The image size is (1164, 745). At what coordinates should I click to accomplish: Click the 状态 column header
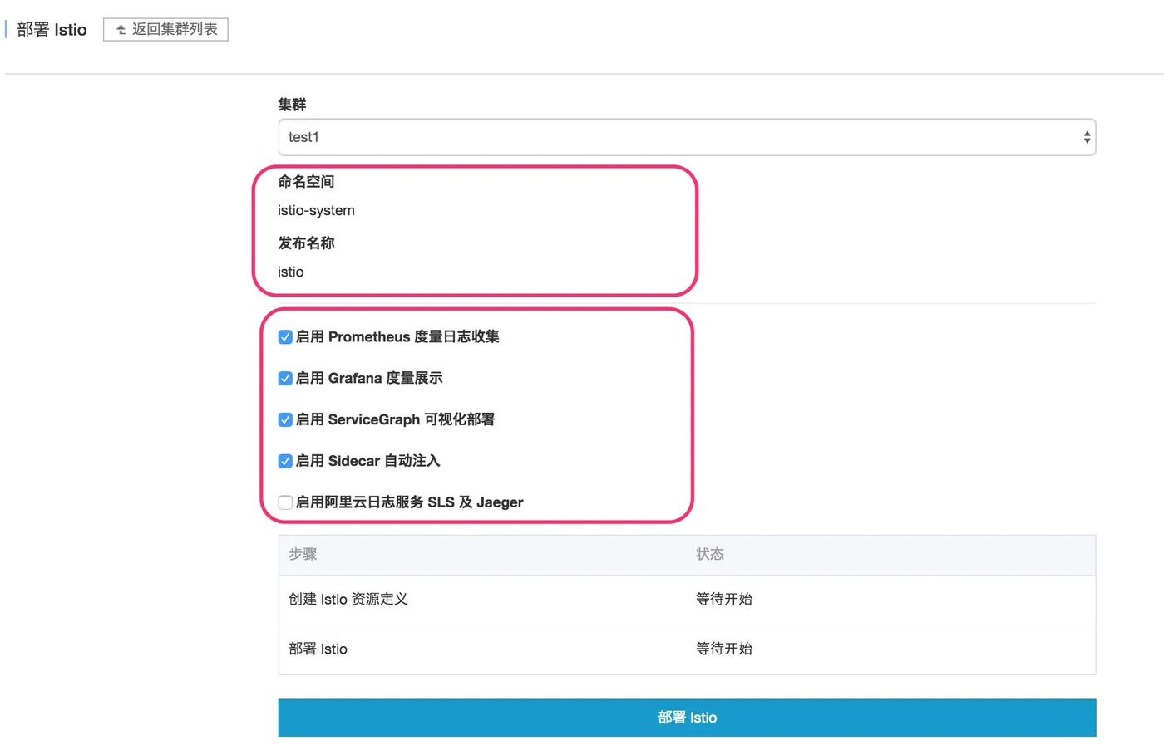click(710, 554)
